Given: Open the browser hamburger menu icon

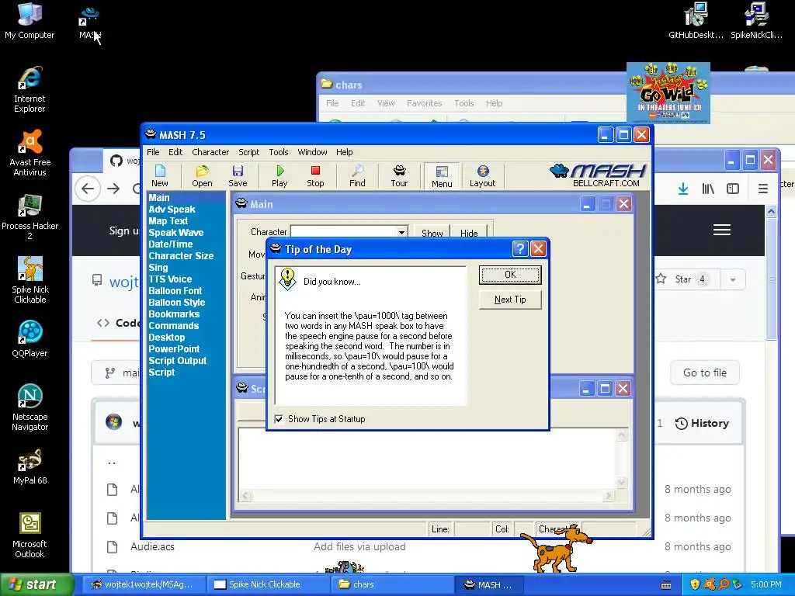Looking at the screenshot, I should click(x=762, y=189).
